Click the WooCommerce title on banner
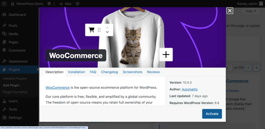This screenshot has width=265, height=129. [x=76, y=56]
